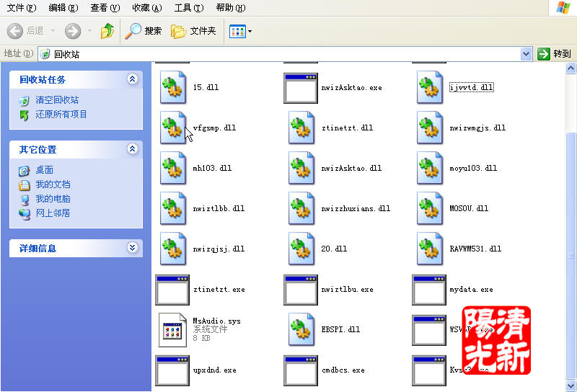Select the ijvvtd.dll file icon
Image resolution: width=577 pixels, height=392 pixels.
pos(429,87)
